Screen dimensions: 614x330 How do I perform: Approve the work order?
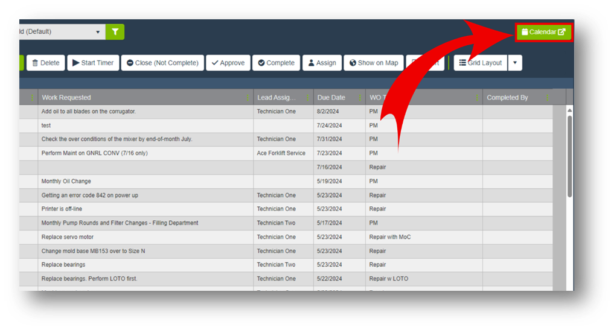(x=228, y=63)
